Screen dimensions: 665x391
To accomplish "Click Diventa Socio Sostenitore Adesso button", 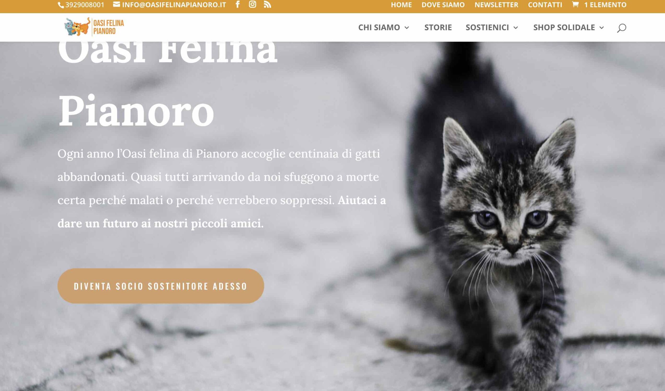I will point(161,286).
